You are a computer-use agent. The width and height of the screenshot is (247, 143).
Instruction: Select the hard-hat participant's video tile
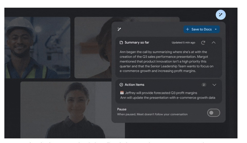pyautogui.click(x=37, y=48)
